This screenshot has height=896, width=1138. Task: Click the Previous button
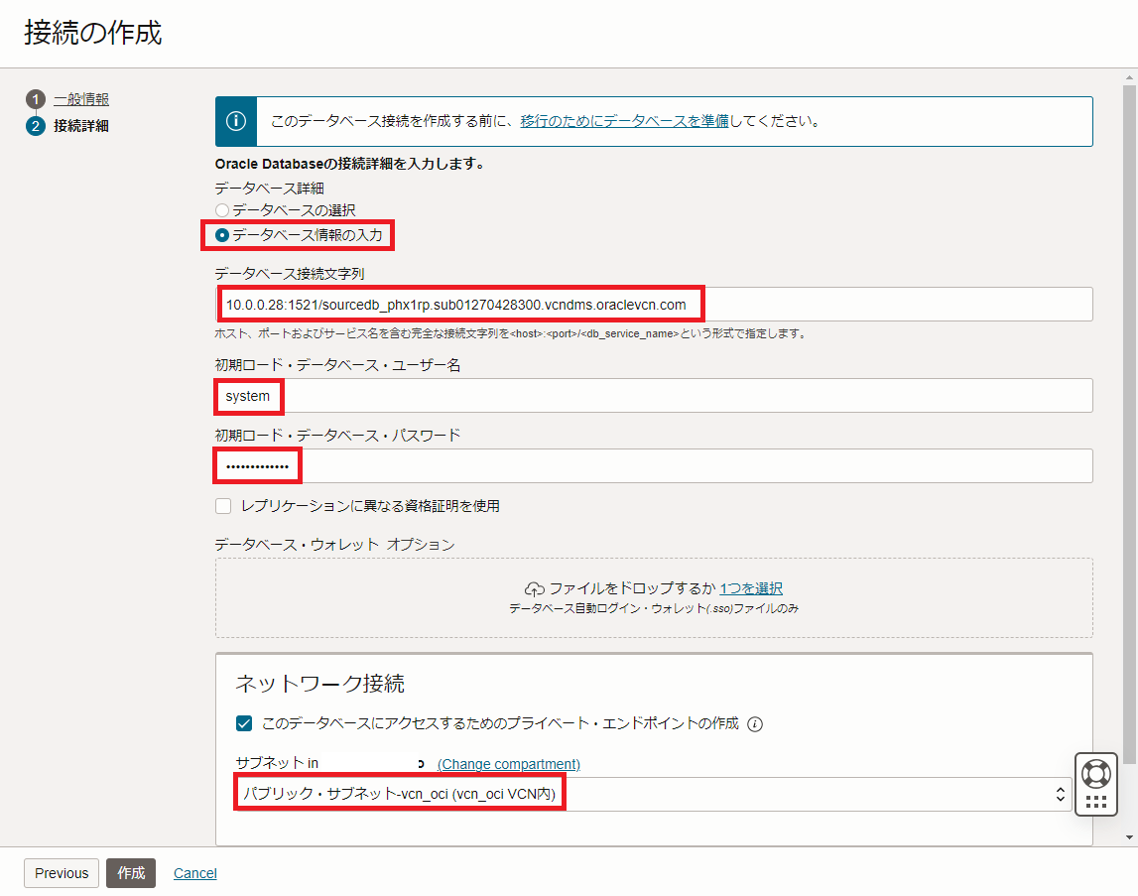point(62,873)
